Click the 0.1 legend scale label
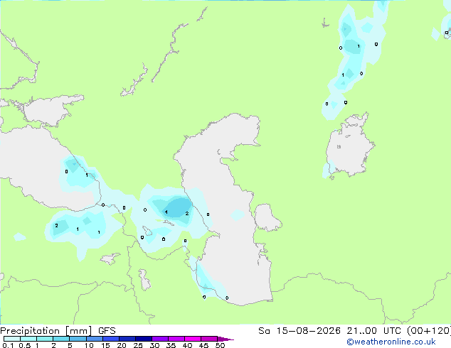 [x=8, y=345]
